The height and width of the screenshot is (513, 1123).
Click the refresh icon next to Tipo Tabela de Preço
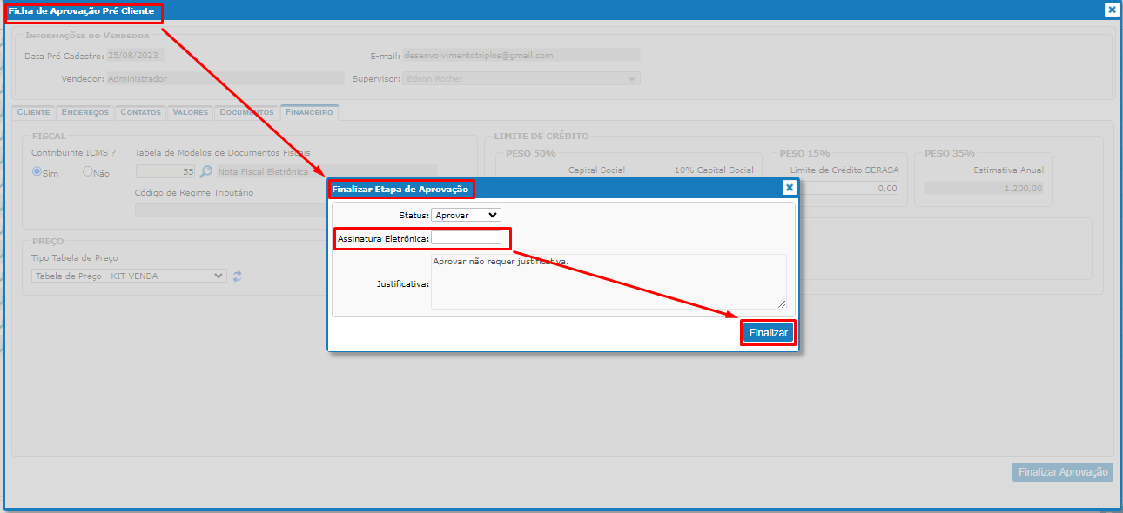[237, 276]
